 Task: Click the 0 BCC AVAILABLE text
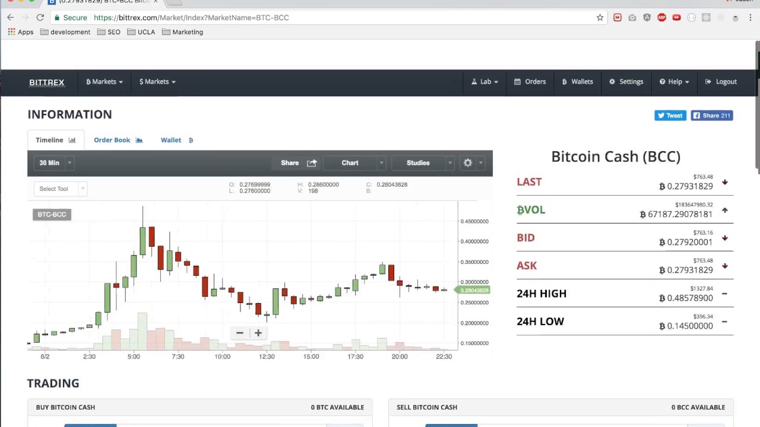pos(698,407)
